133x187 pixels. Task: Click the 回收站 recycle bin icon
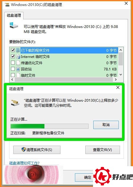tap(18, 69)
